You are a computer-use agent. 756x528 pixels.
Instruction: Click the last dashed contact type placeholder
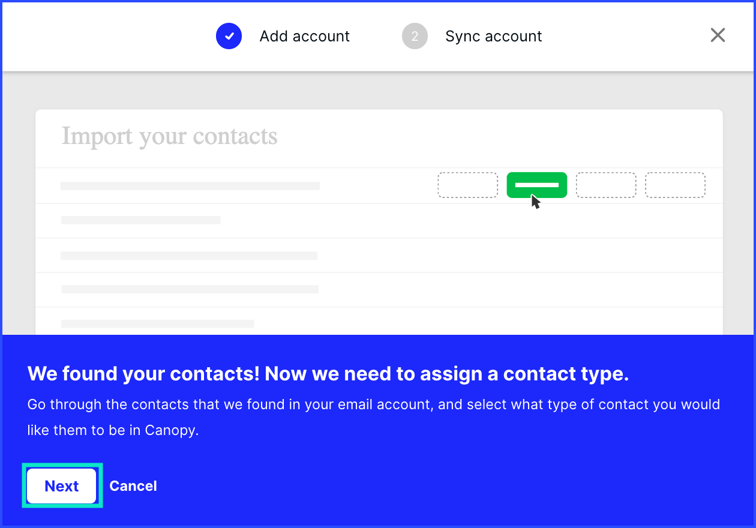coord(675,185)
